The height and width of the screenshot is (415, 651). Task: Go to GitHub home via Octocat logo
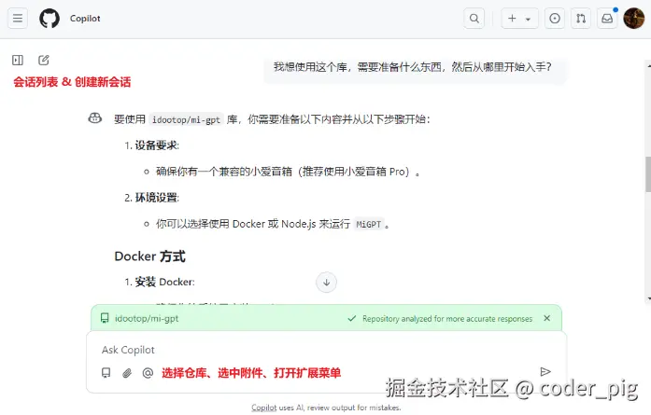(50, 19)
